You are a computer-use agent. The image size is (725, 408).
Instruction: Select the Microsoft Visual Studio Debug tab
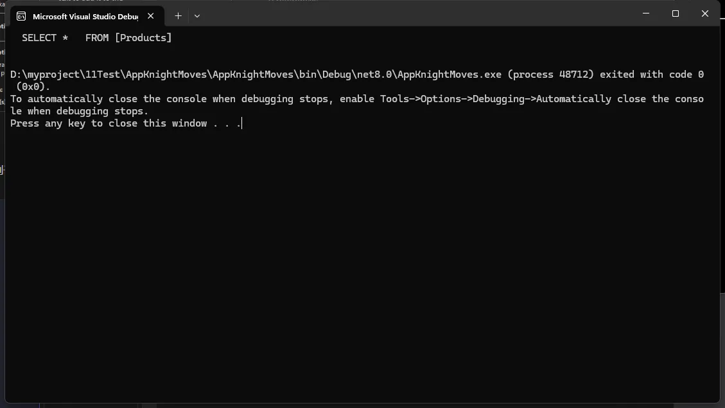(85, 16)
